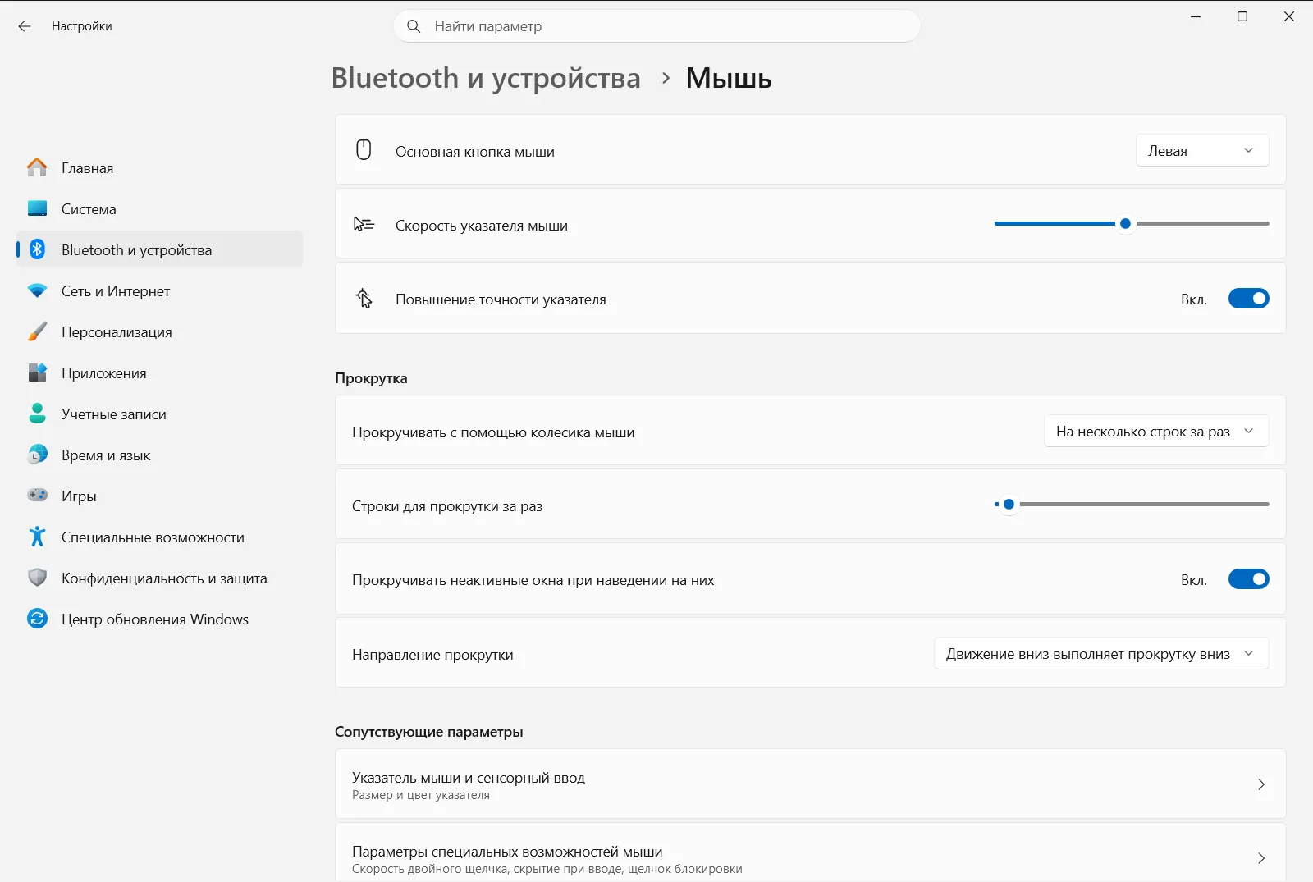
Task: Click the Приложения icon
Action: coord(37,372)
